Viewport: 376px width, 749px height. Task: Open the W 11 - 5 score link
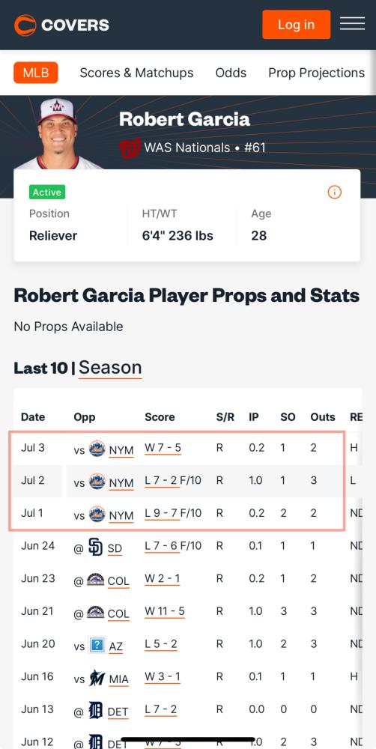(x=165, y=611)
